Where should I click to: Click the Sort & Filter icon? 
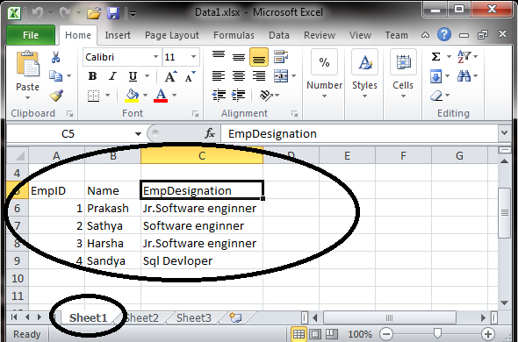[x=464, y=57]
